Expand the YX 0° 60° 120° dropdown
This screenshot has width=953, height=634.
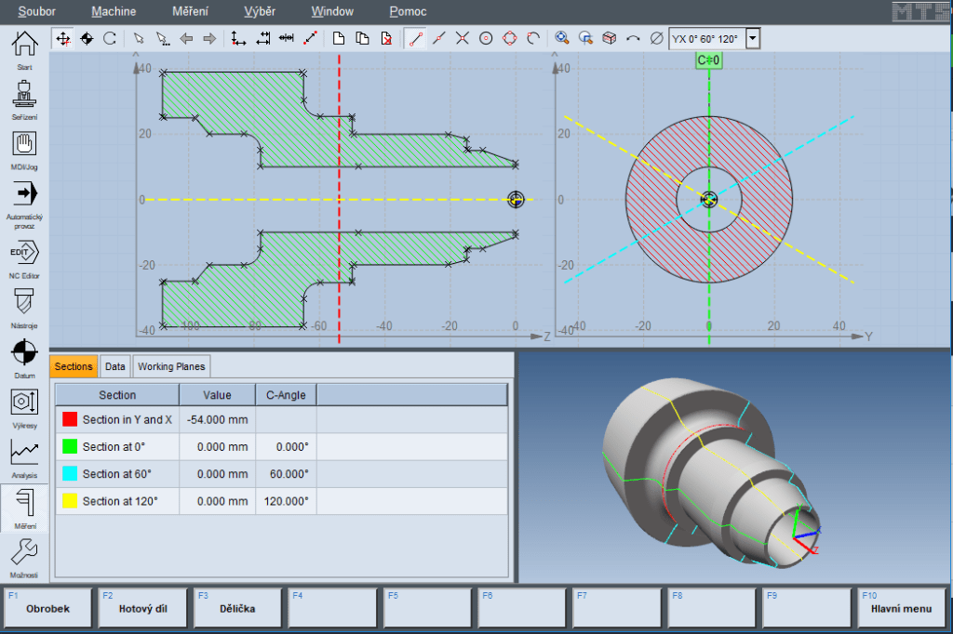pyautogui.click(x=753, y=39)
